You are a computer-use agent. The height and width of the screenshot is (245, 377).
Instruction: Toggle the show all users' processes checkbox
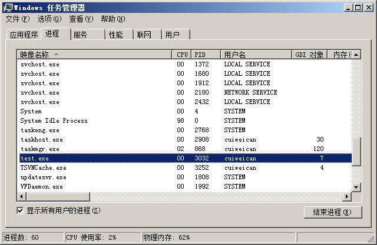click(20, 211)
